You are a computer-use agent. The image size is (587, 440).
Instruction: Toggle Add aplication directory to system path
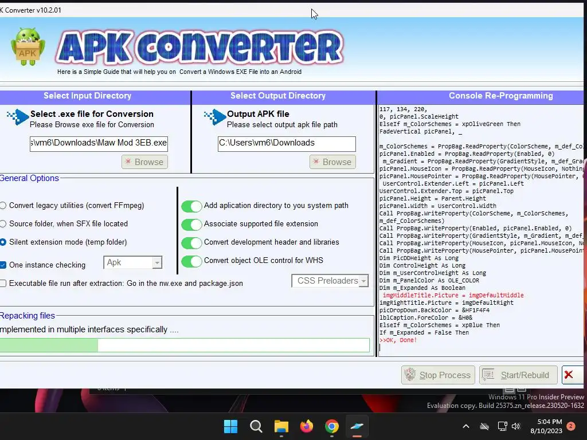tap(191, 206)
